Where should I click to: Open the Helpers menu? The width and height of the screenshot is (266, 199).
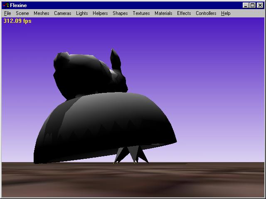coord(100,13)
